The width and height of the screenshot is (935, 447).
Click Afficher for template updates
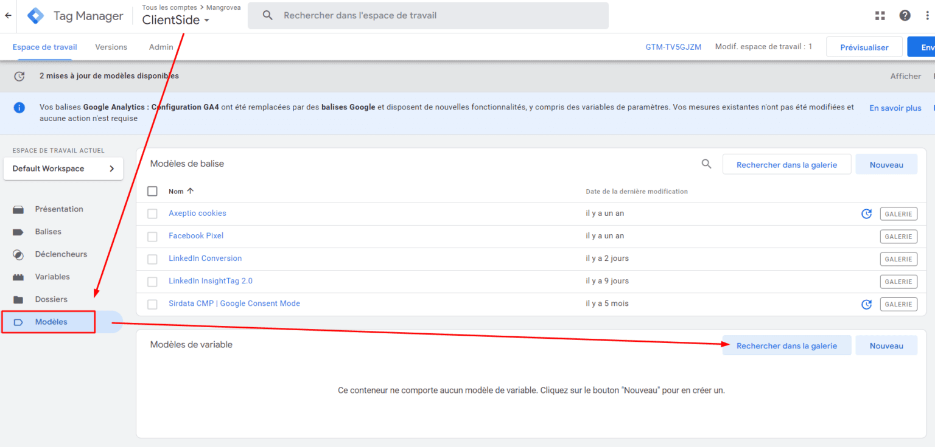(x=906, y=76)
